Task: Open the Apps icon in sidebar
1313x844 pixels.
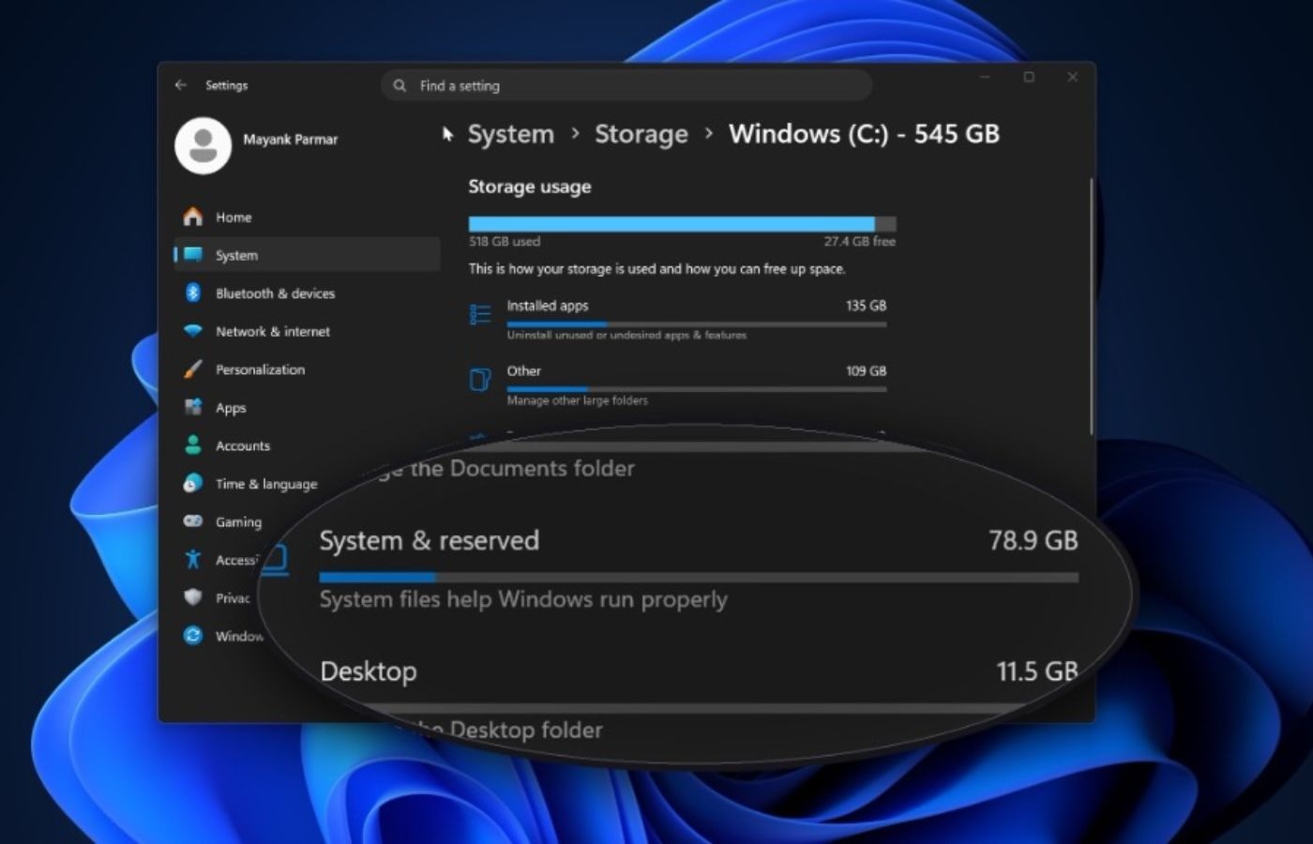Action: pyautogui.click(x=193, y=407)
